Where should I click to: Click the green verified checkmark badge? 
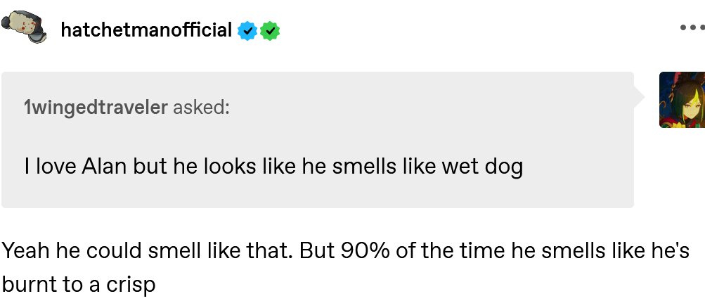coord(270,30)
